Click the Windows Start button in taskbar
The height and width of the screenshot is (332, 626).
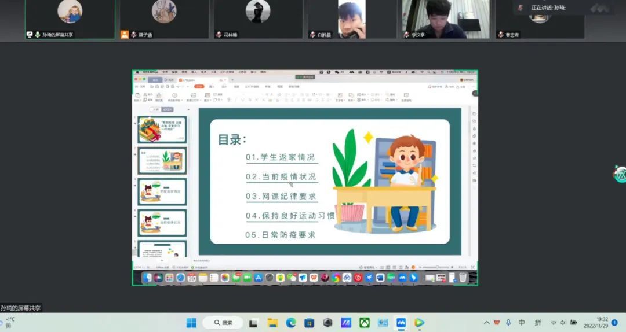click(x=191, y=323)
